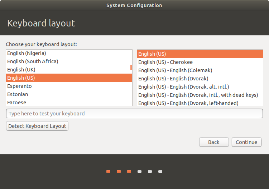Select English (Nigeria) keyboard layout
Image resolution: width=269 pixels, height=189 pixels.
click(x=27, y=53)
